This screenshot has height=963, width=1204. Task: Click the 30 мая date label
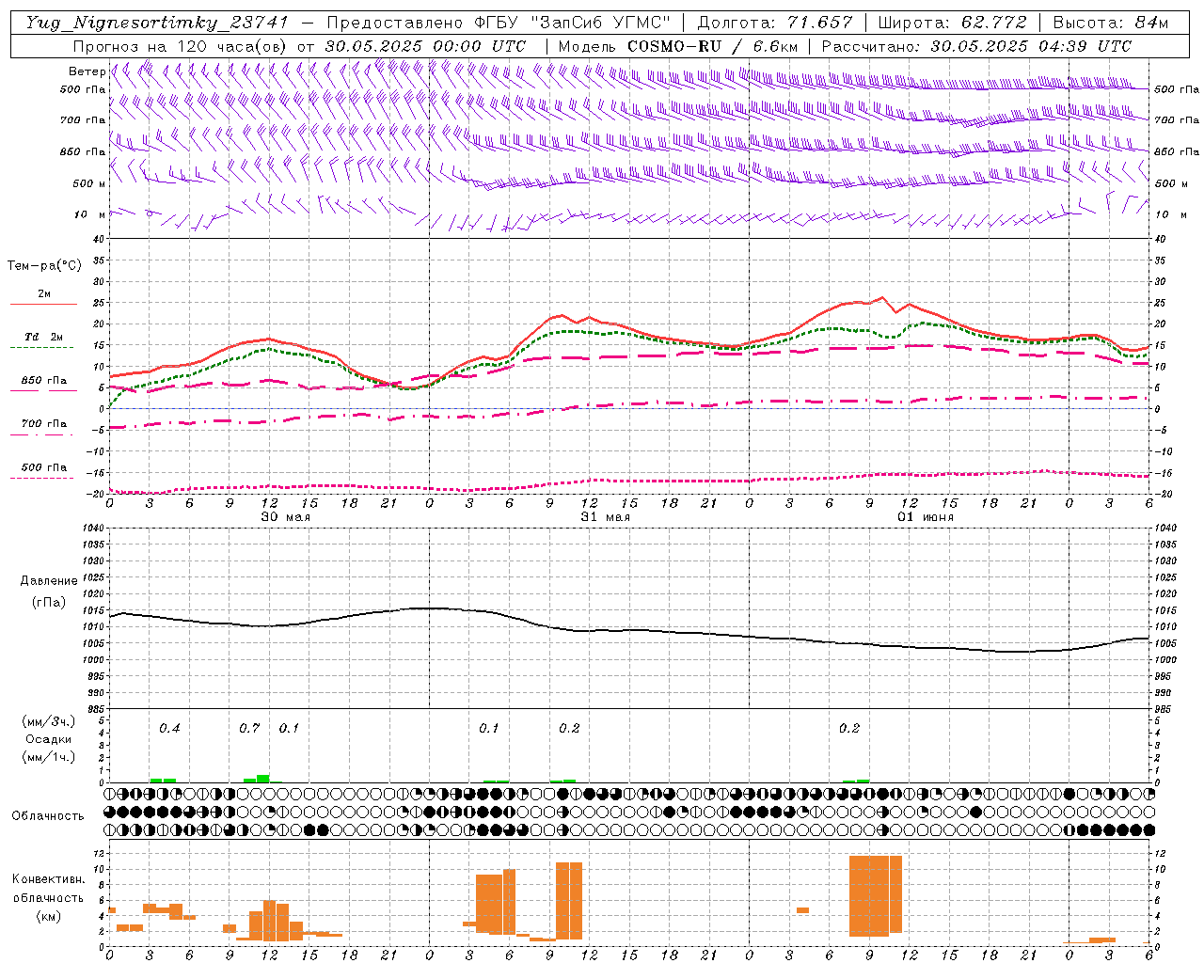coord(285,517)
